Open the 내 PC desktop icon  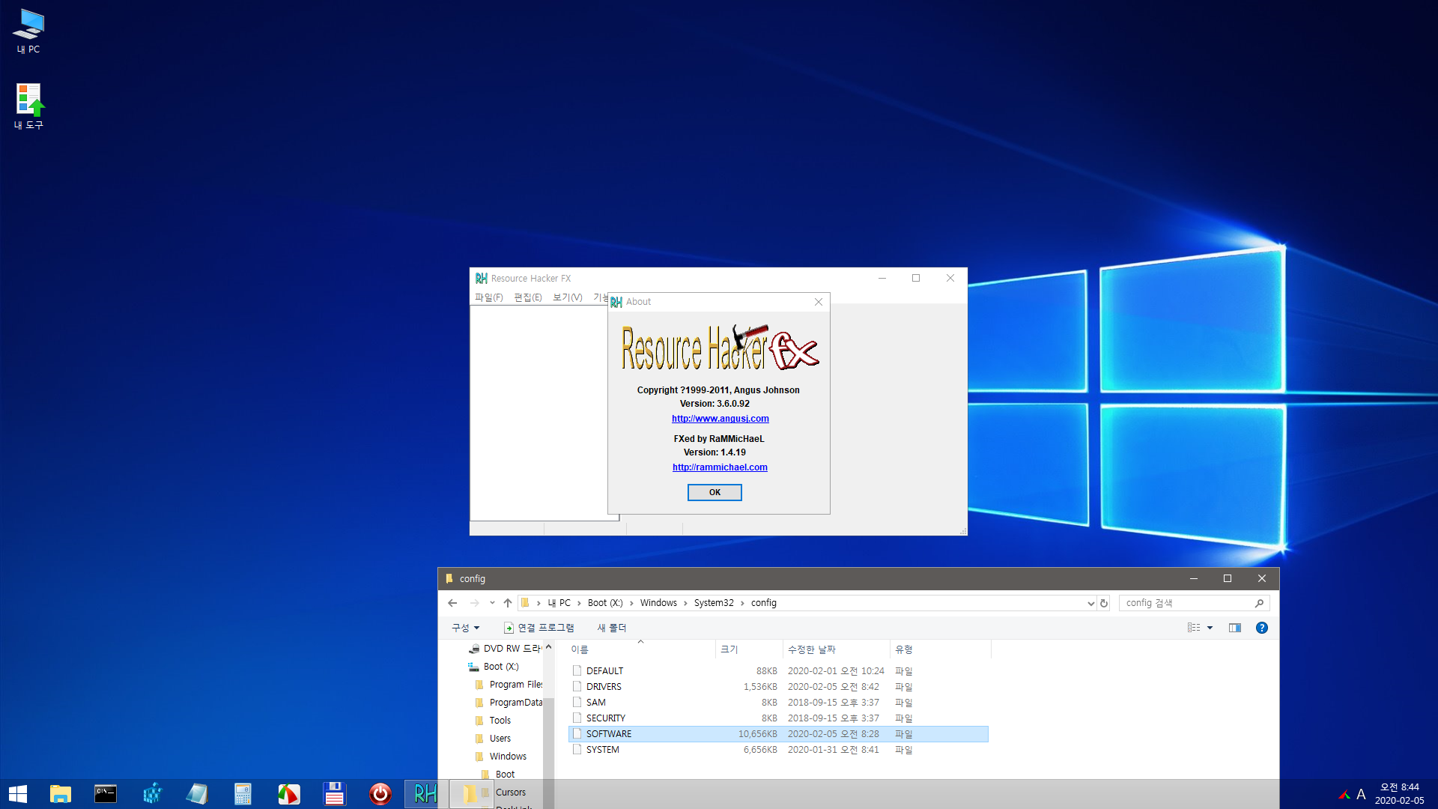point(28,31)
